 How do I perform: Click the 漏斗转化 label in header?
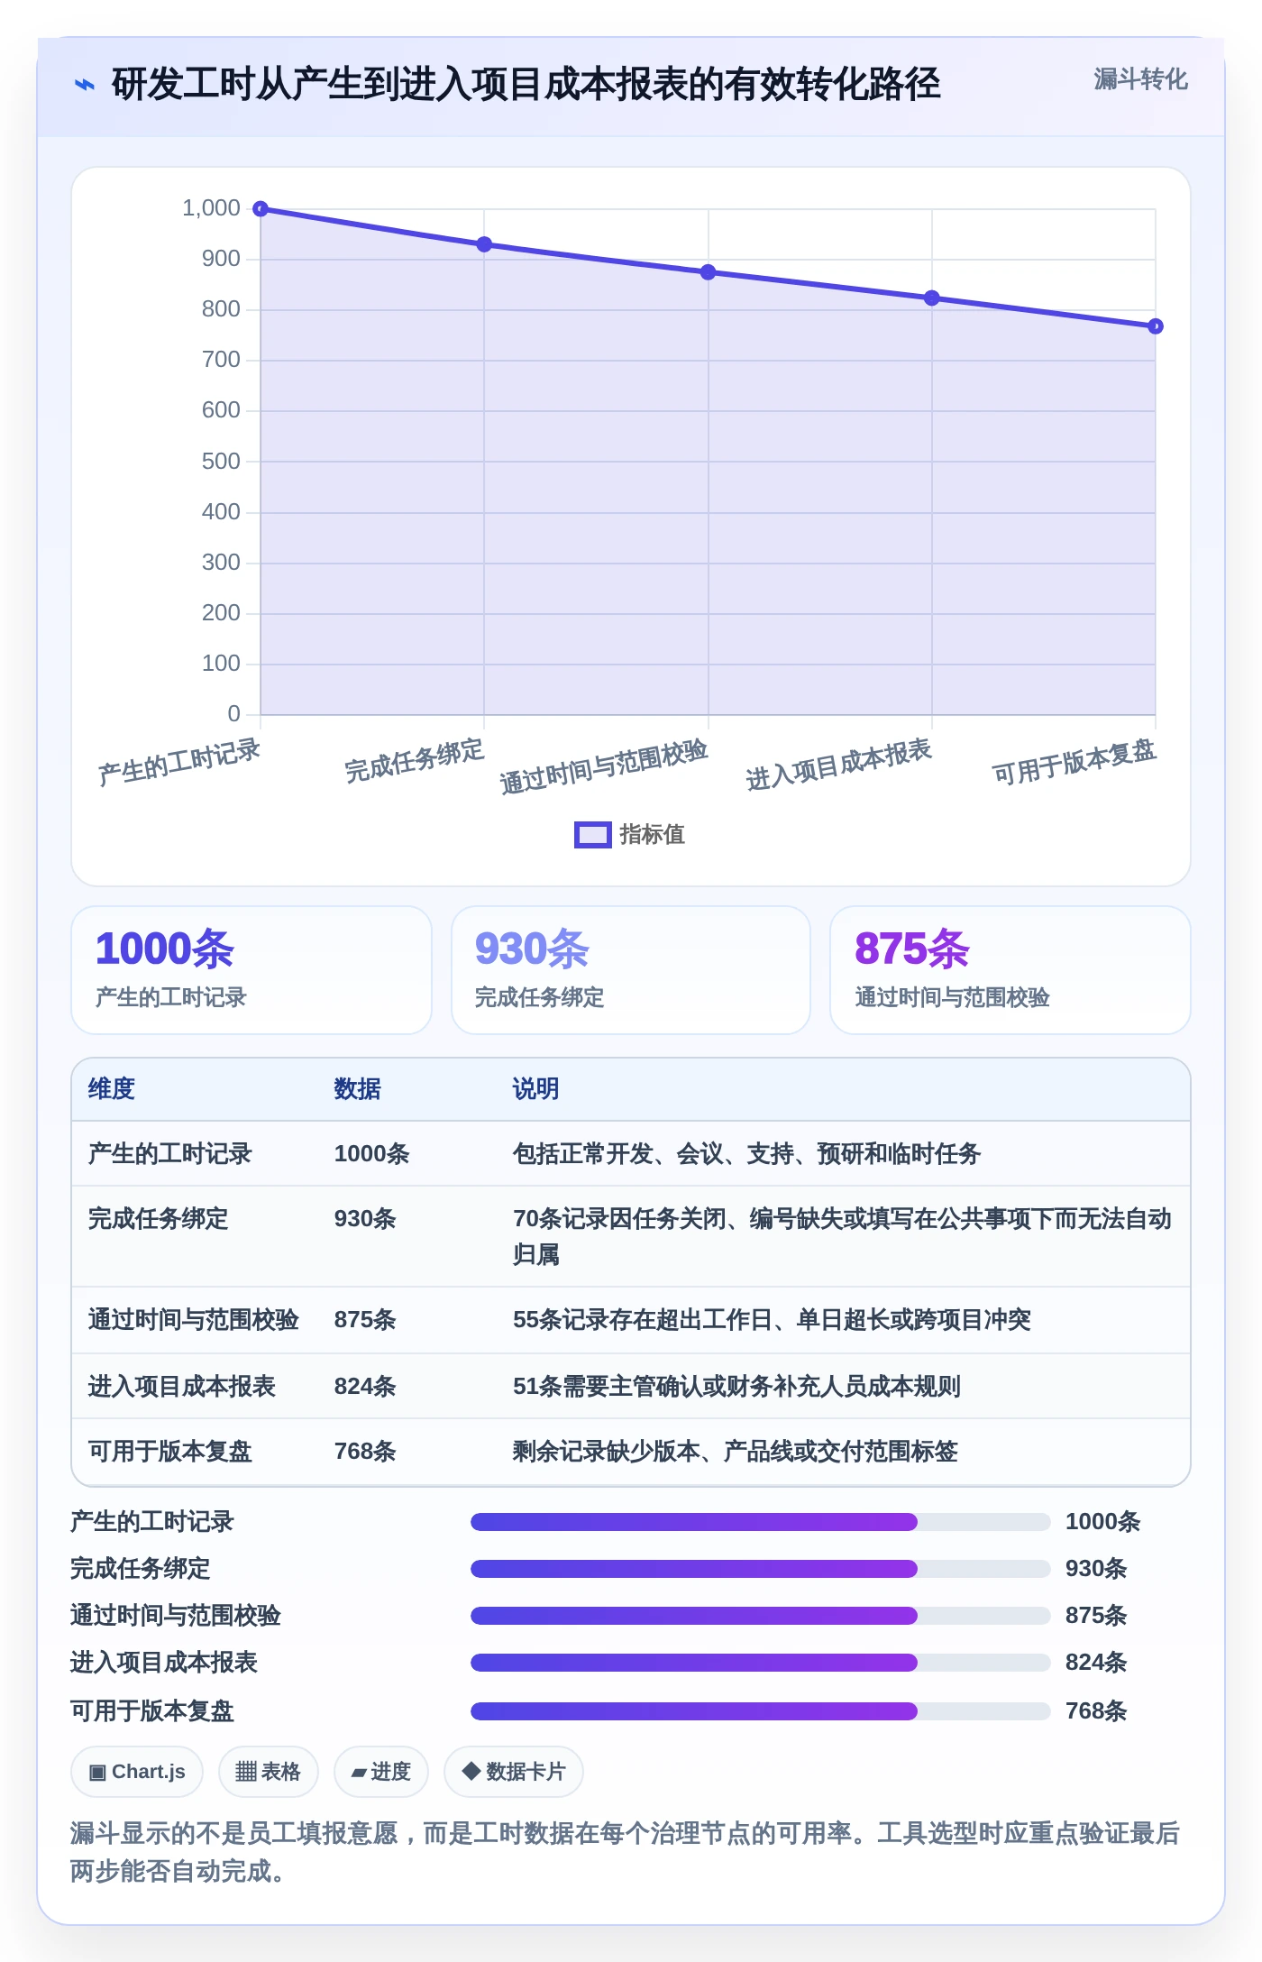1140,79
